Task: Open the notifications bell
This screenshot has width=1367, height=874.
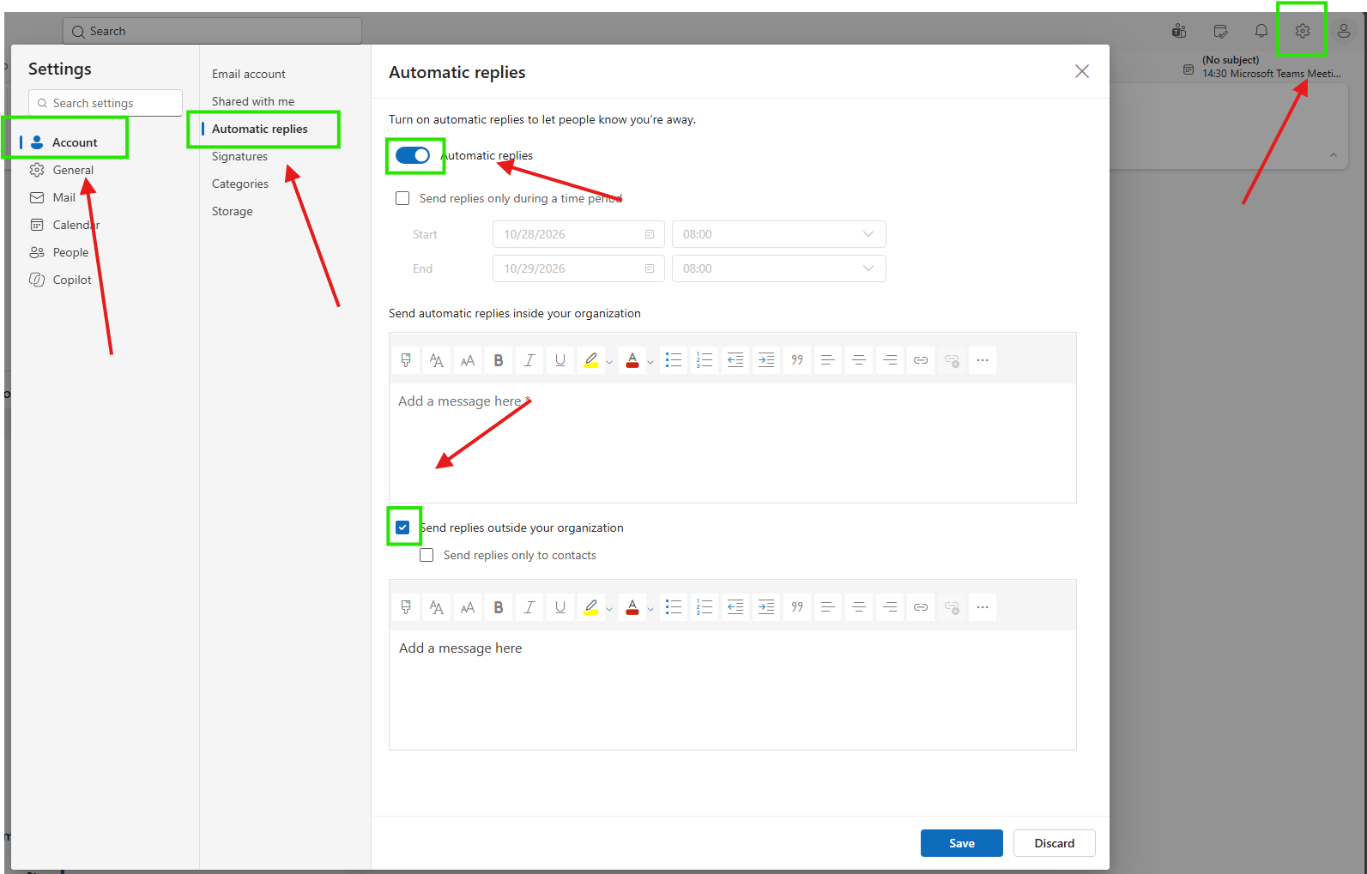Action: click(x=1261, y=31)
